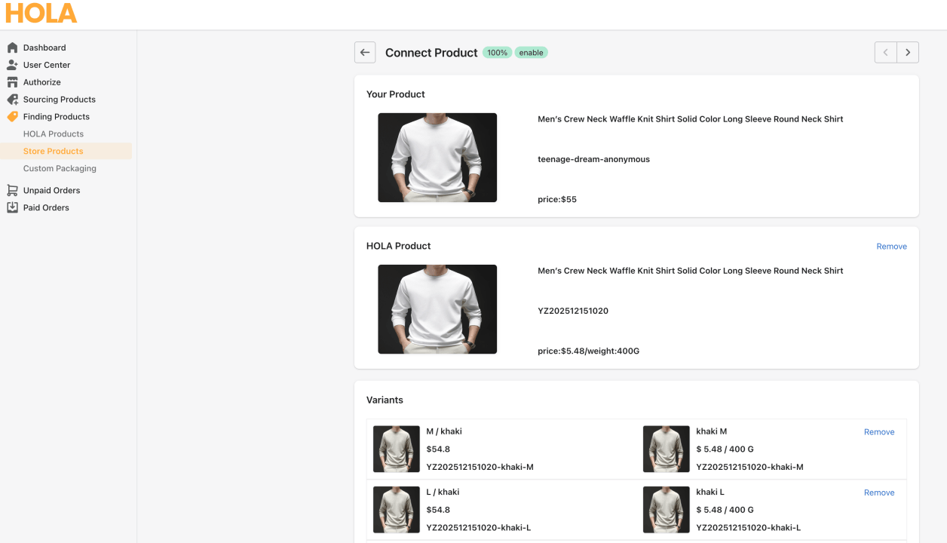
Task: Click the 100% match badge
Action: [x=497, y=53]
